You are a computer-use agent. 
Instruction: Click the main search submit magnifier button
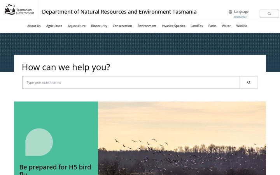pyautogui.click(x=249, y=82)
